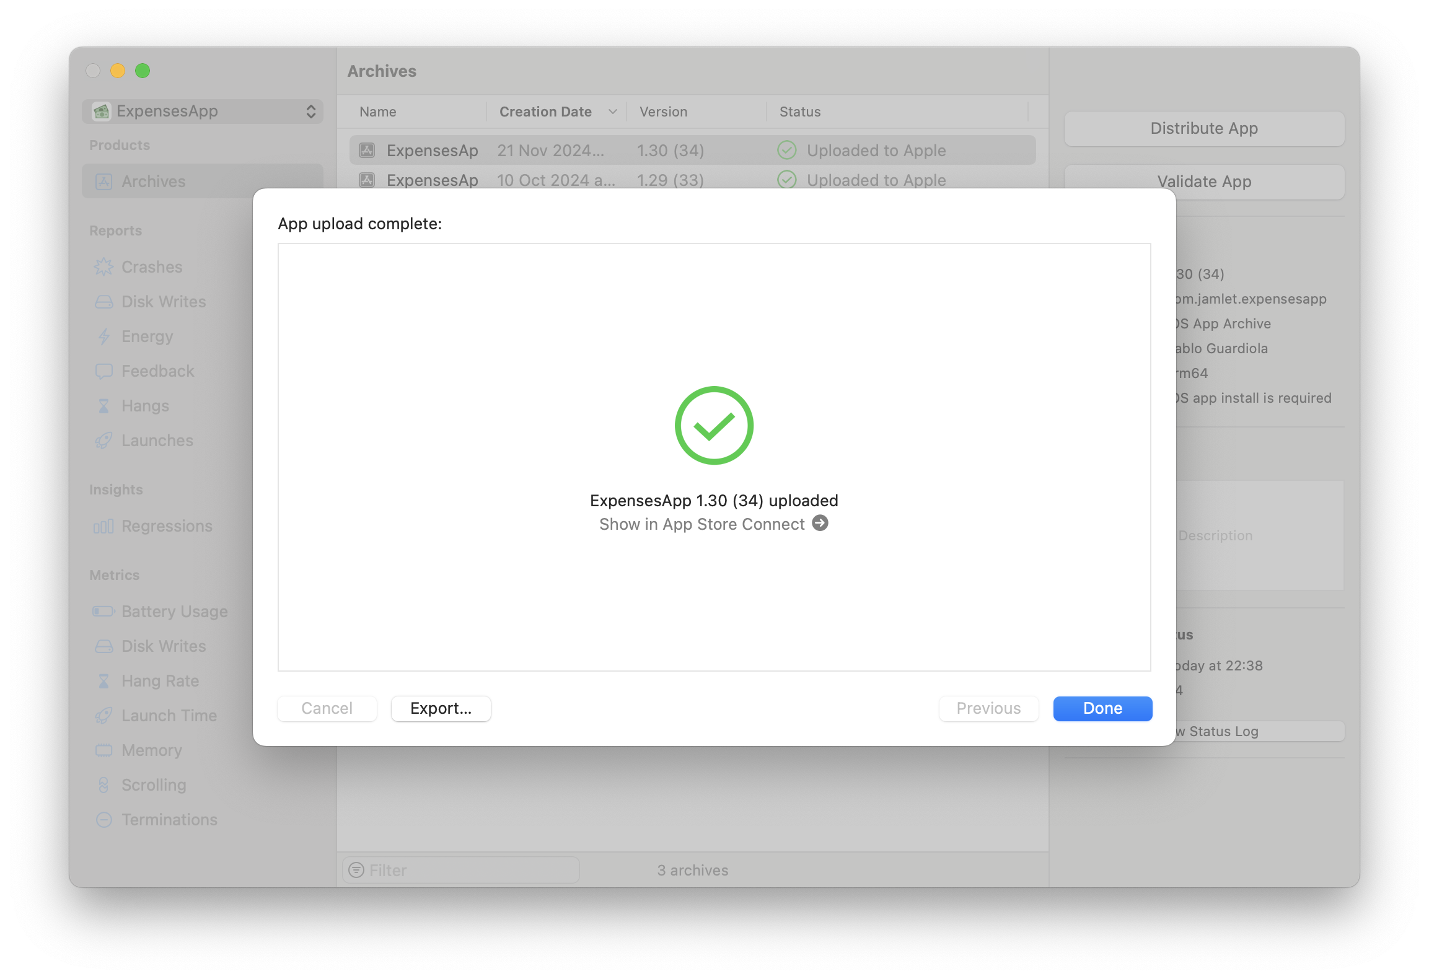The image size is (1429, 979).
Task: Click the filter icon in Filter field
Action: [x=356, y=870]
